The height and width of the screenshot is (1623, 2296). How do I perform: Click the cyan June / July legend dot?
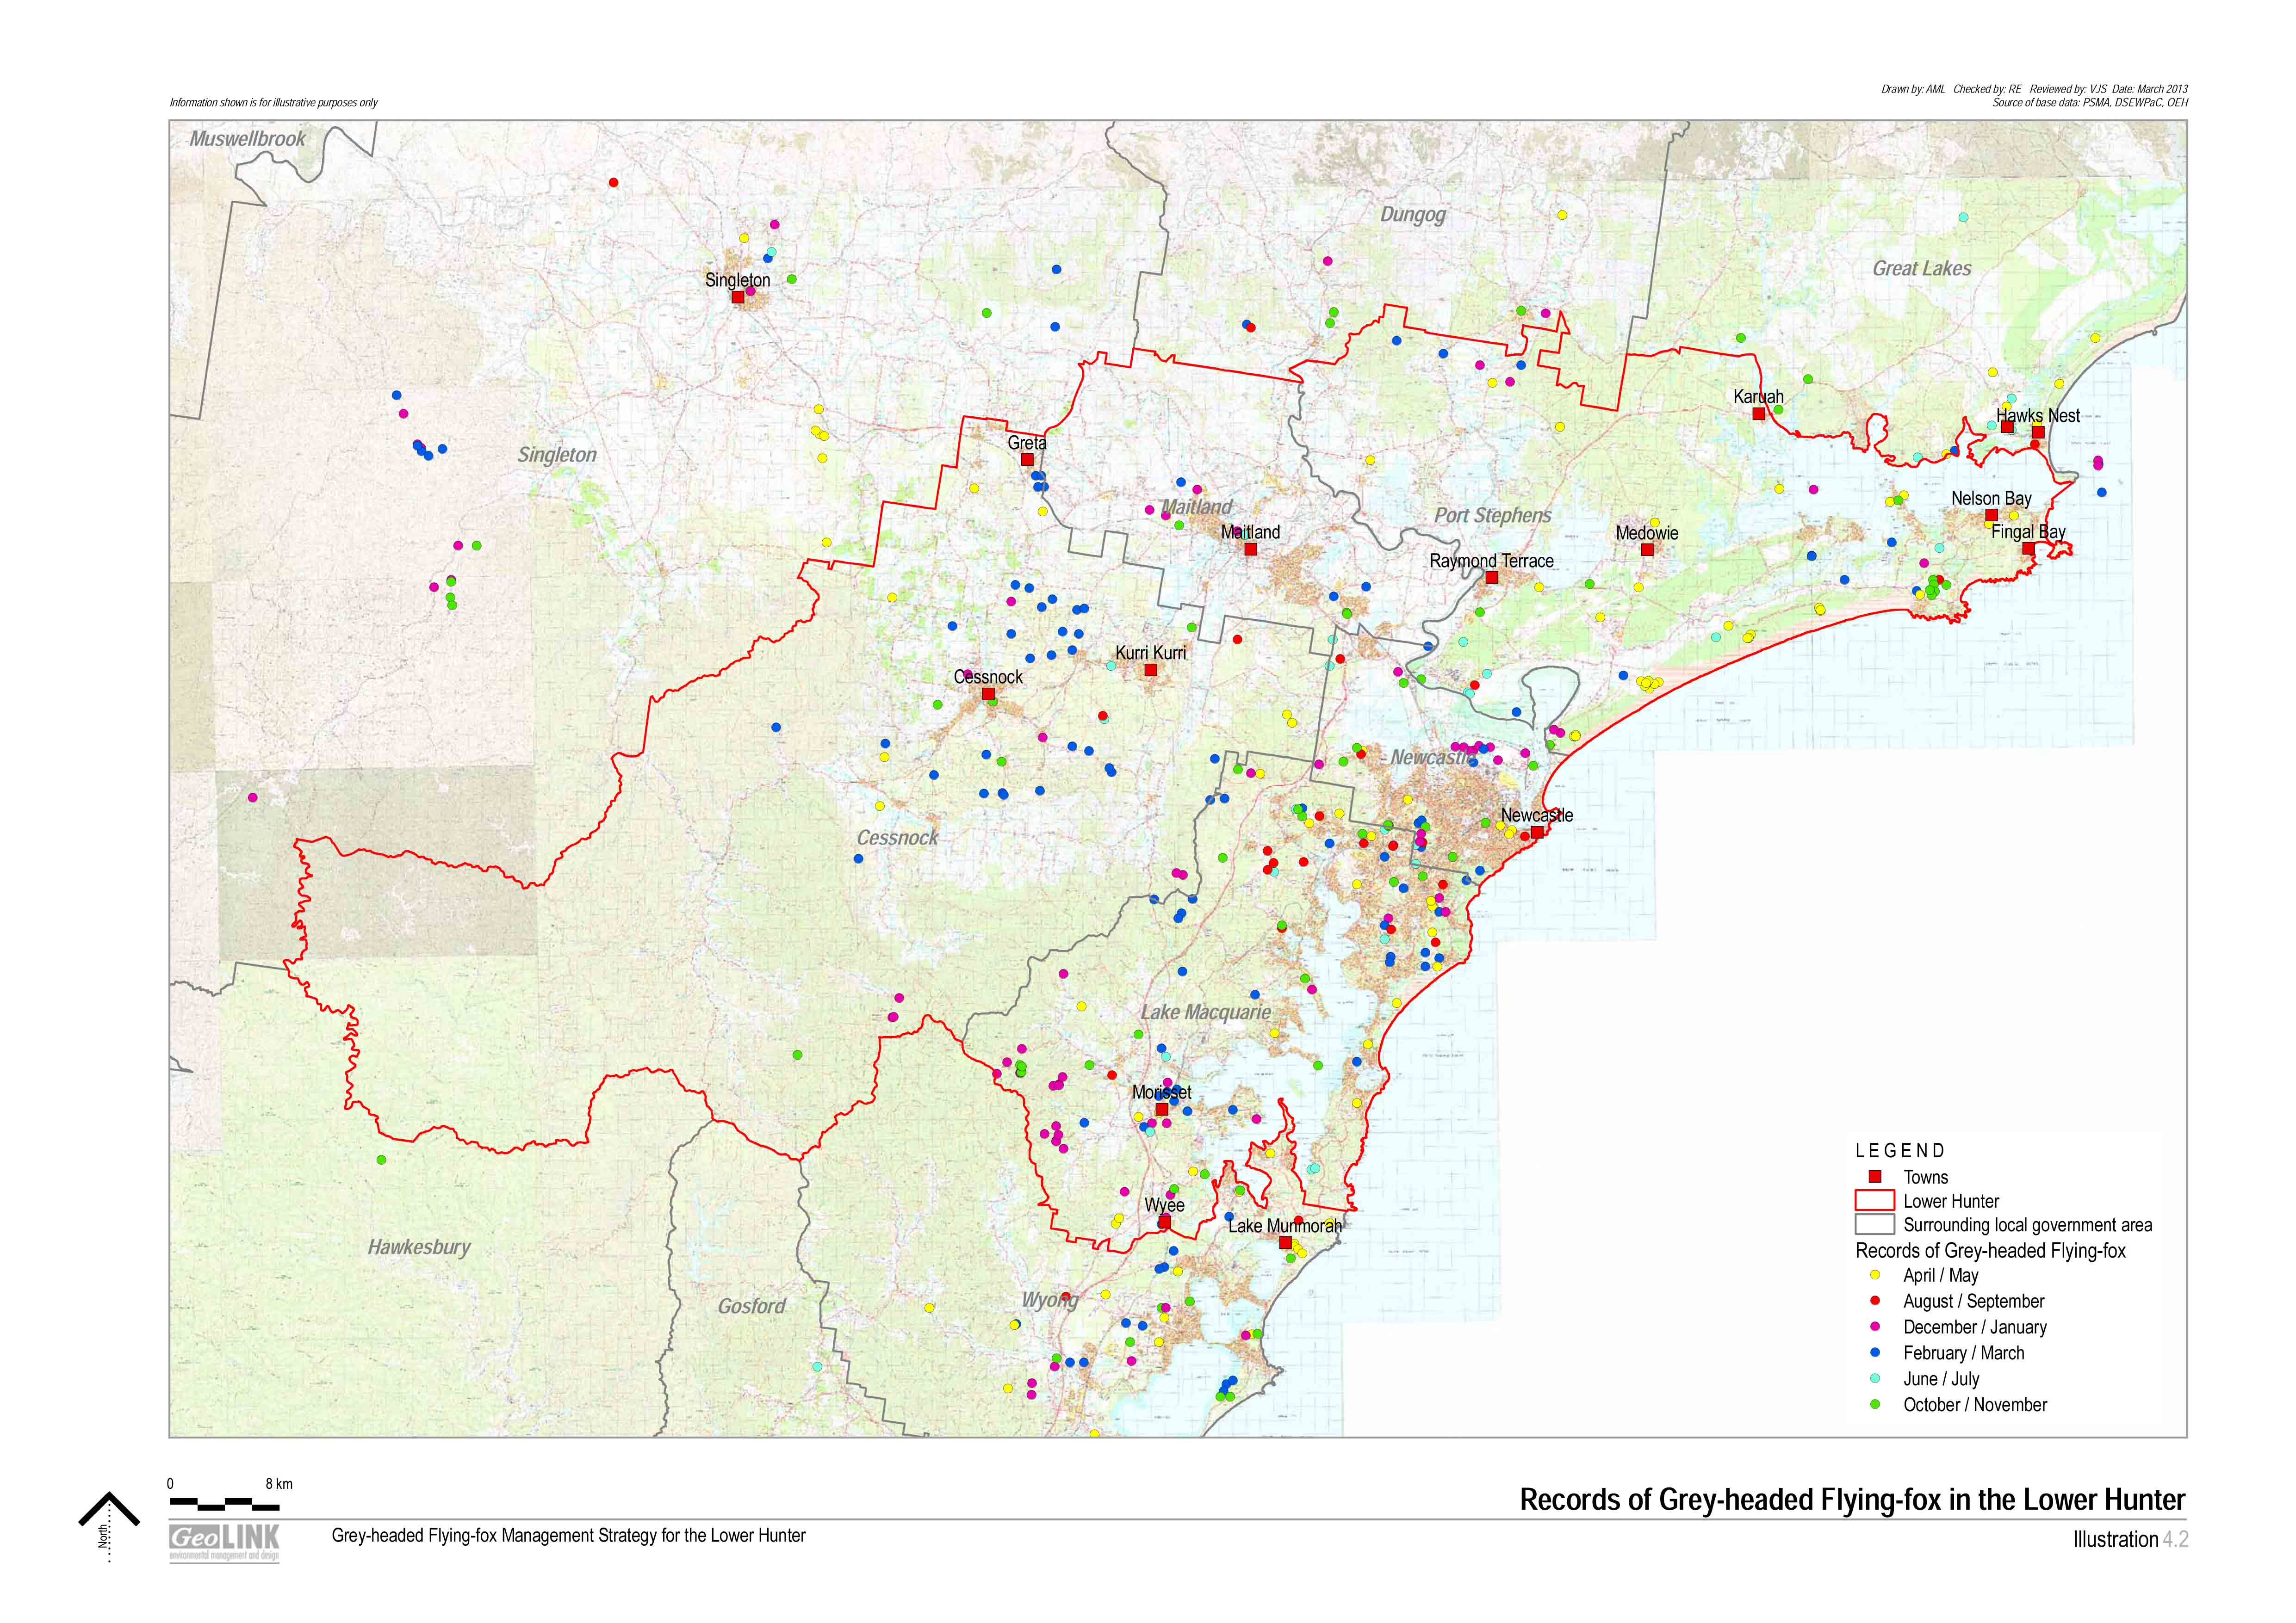pos(1875,1378)
